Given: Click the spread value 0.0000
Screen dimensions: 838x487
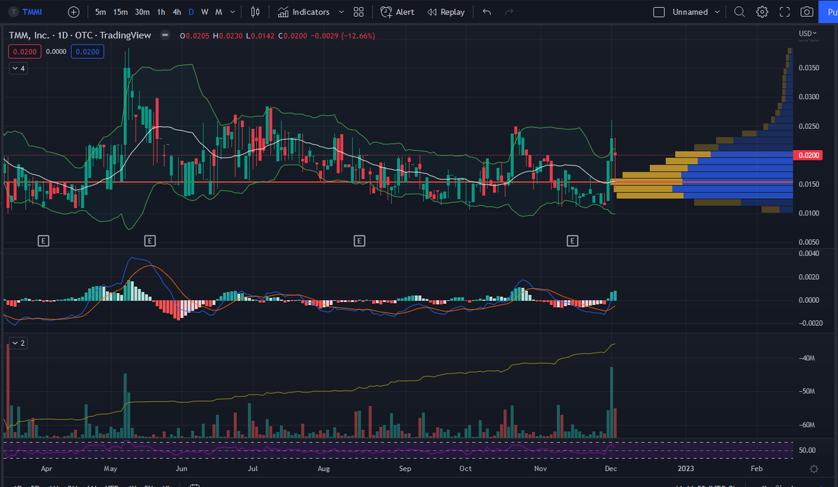Looking at the screenshot, I should click(x=57, y=51).
